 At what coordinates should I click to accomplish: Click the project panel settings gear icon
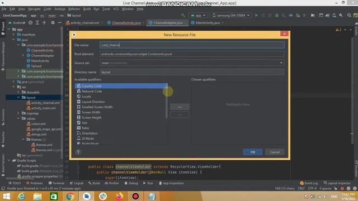click(x=53, y=22)
